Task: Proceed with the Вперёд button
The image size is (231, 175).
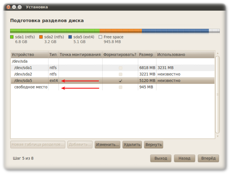Action: click(208, 158)
